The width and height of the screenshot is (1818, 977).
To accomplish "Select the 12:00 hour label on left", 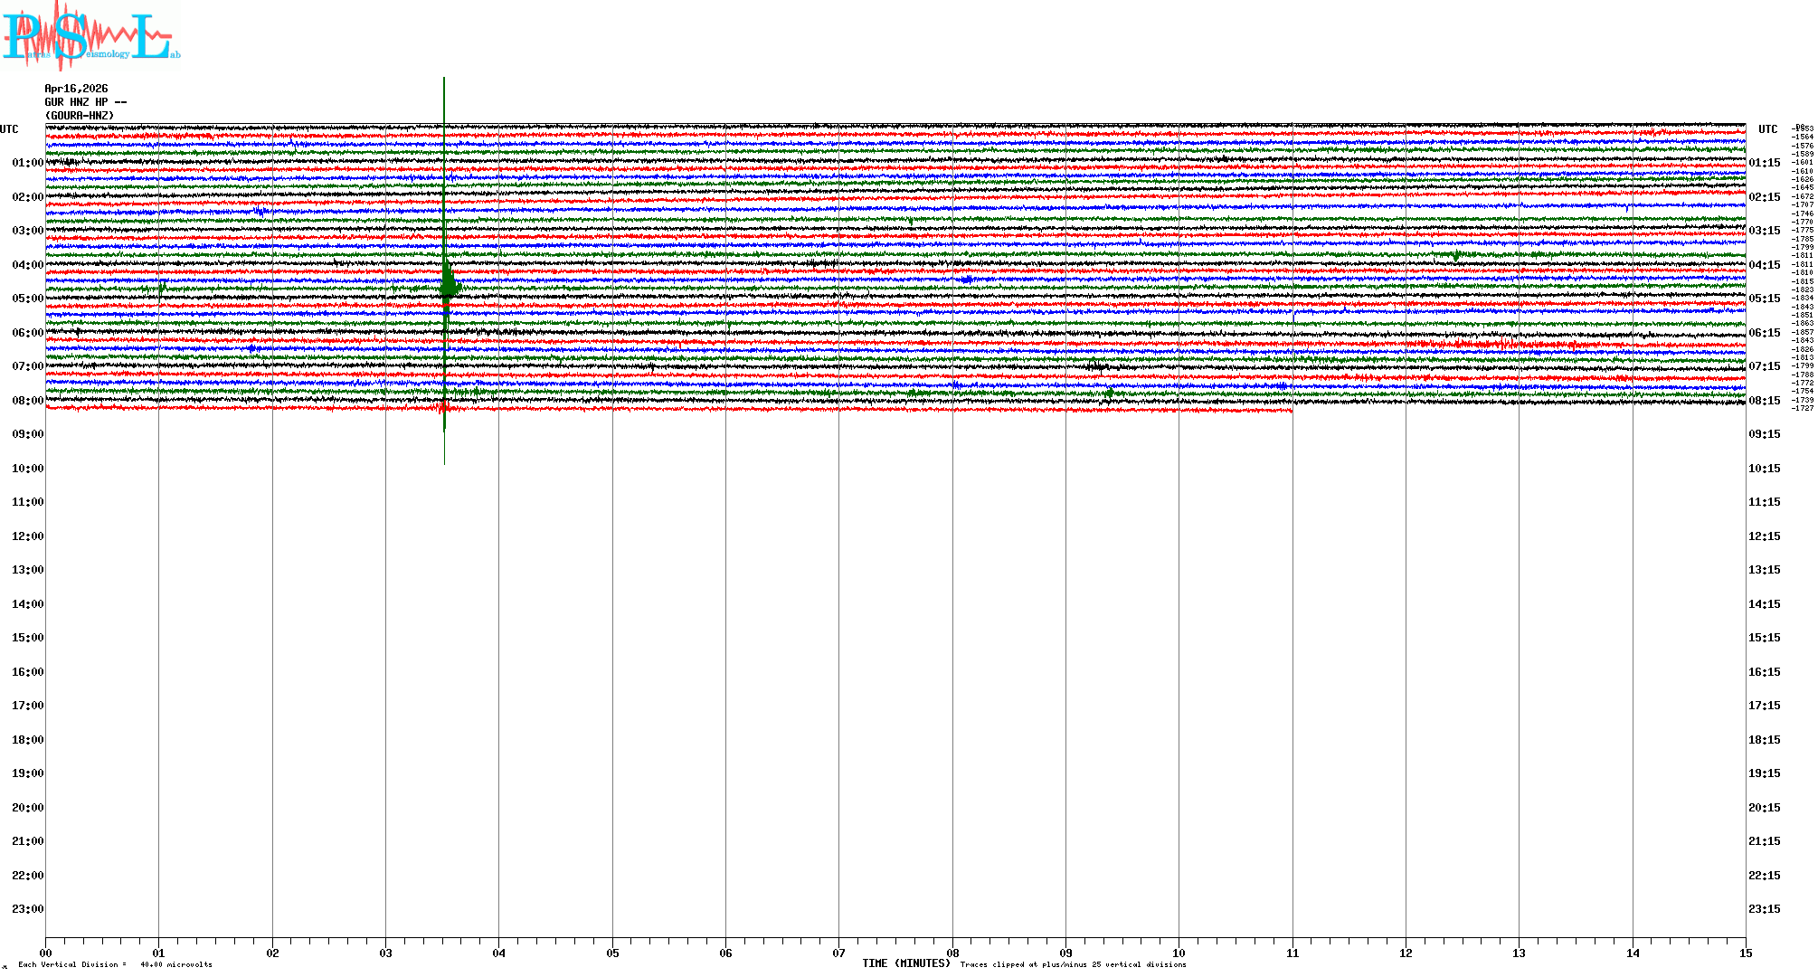I will (x=27, y=536).
